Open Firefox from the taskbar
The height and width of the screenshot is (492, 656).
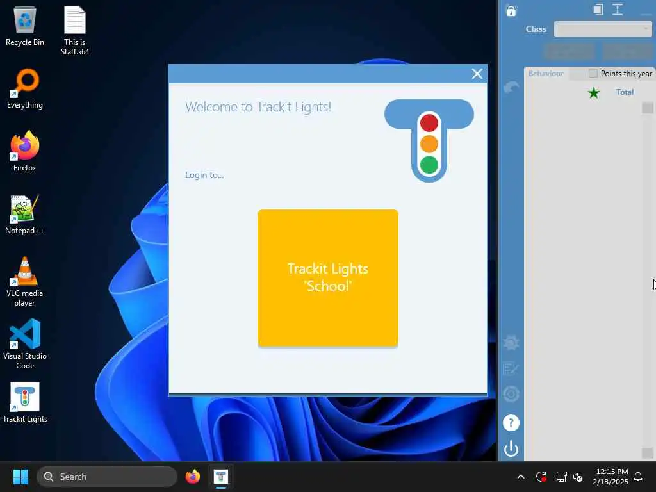[x=192, y=477]
